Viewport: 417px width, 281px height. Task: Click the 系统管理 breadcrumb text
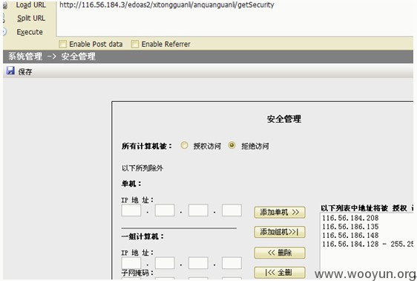[x=25, y=56]
